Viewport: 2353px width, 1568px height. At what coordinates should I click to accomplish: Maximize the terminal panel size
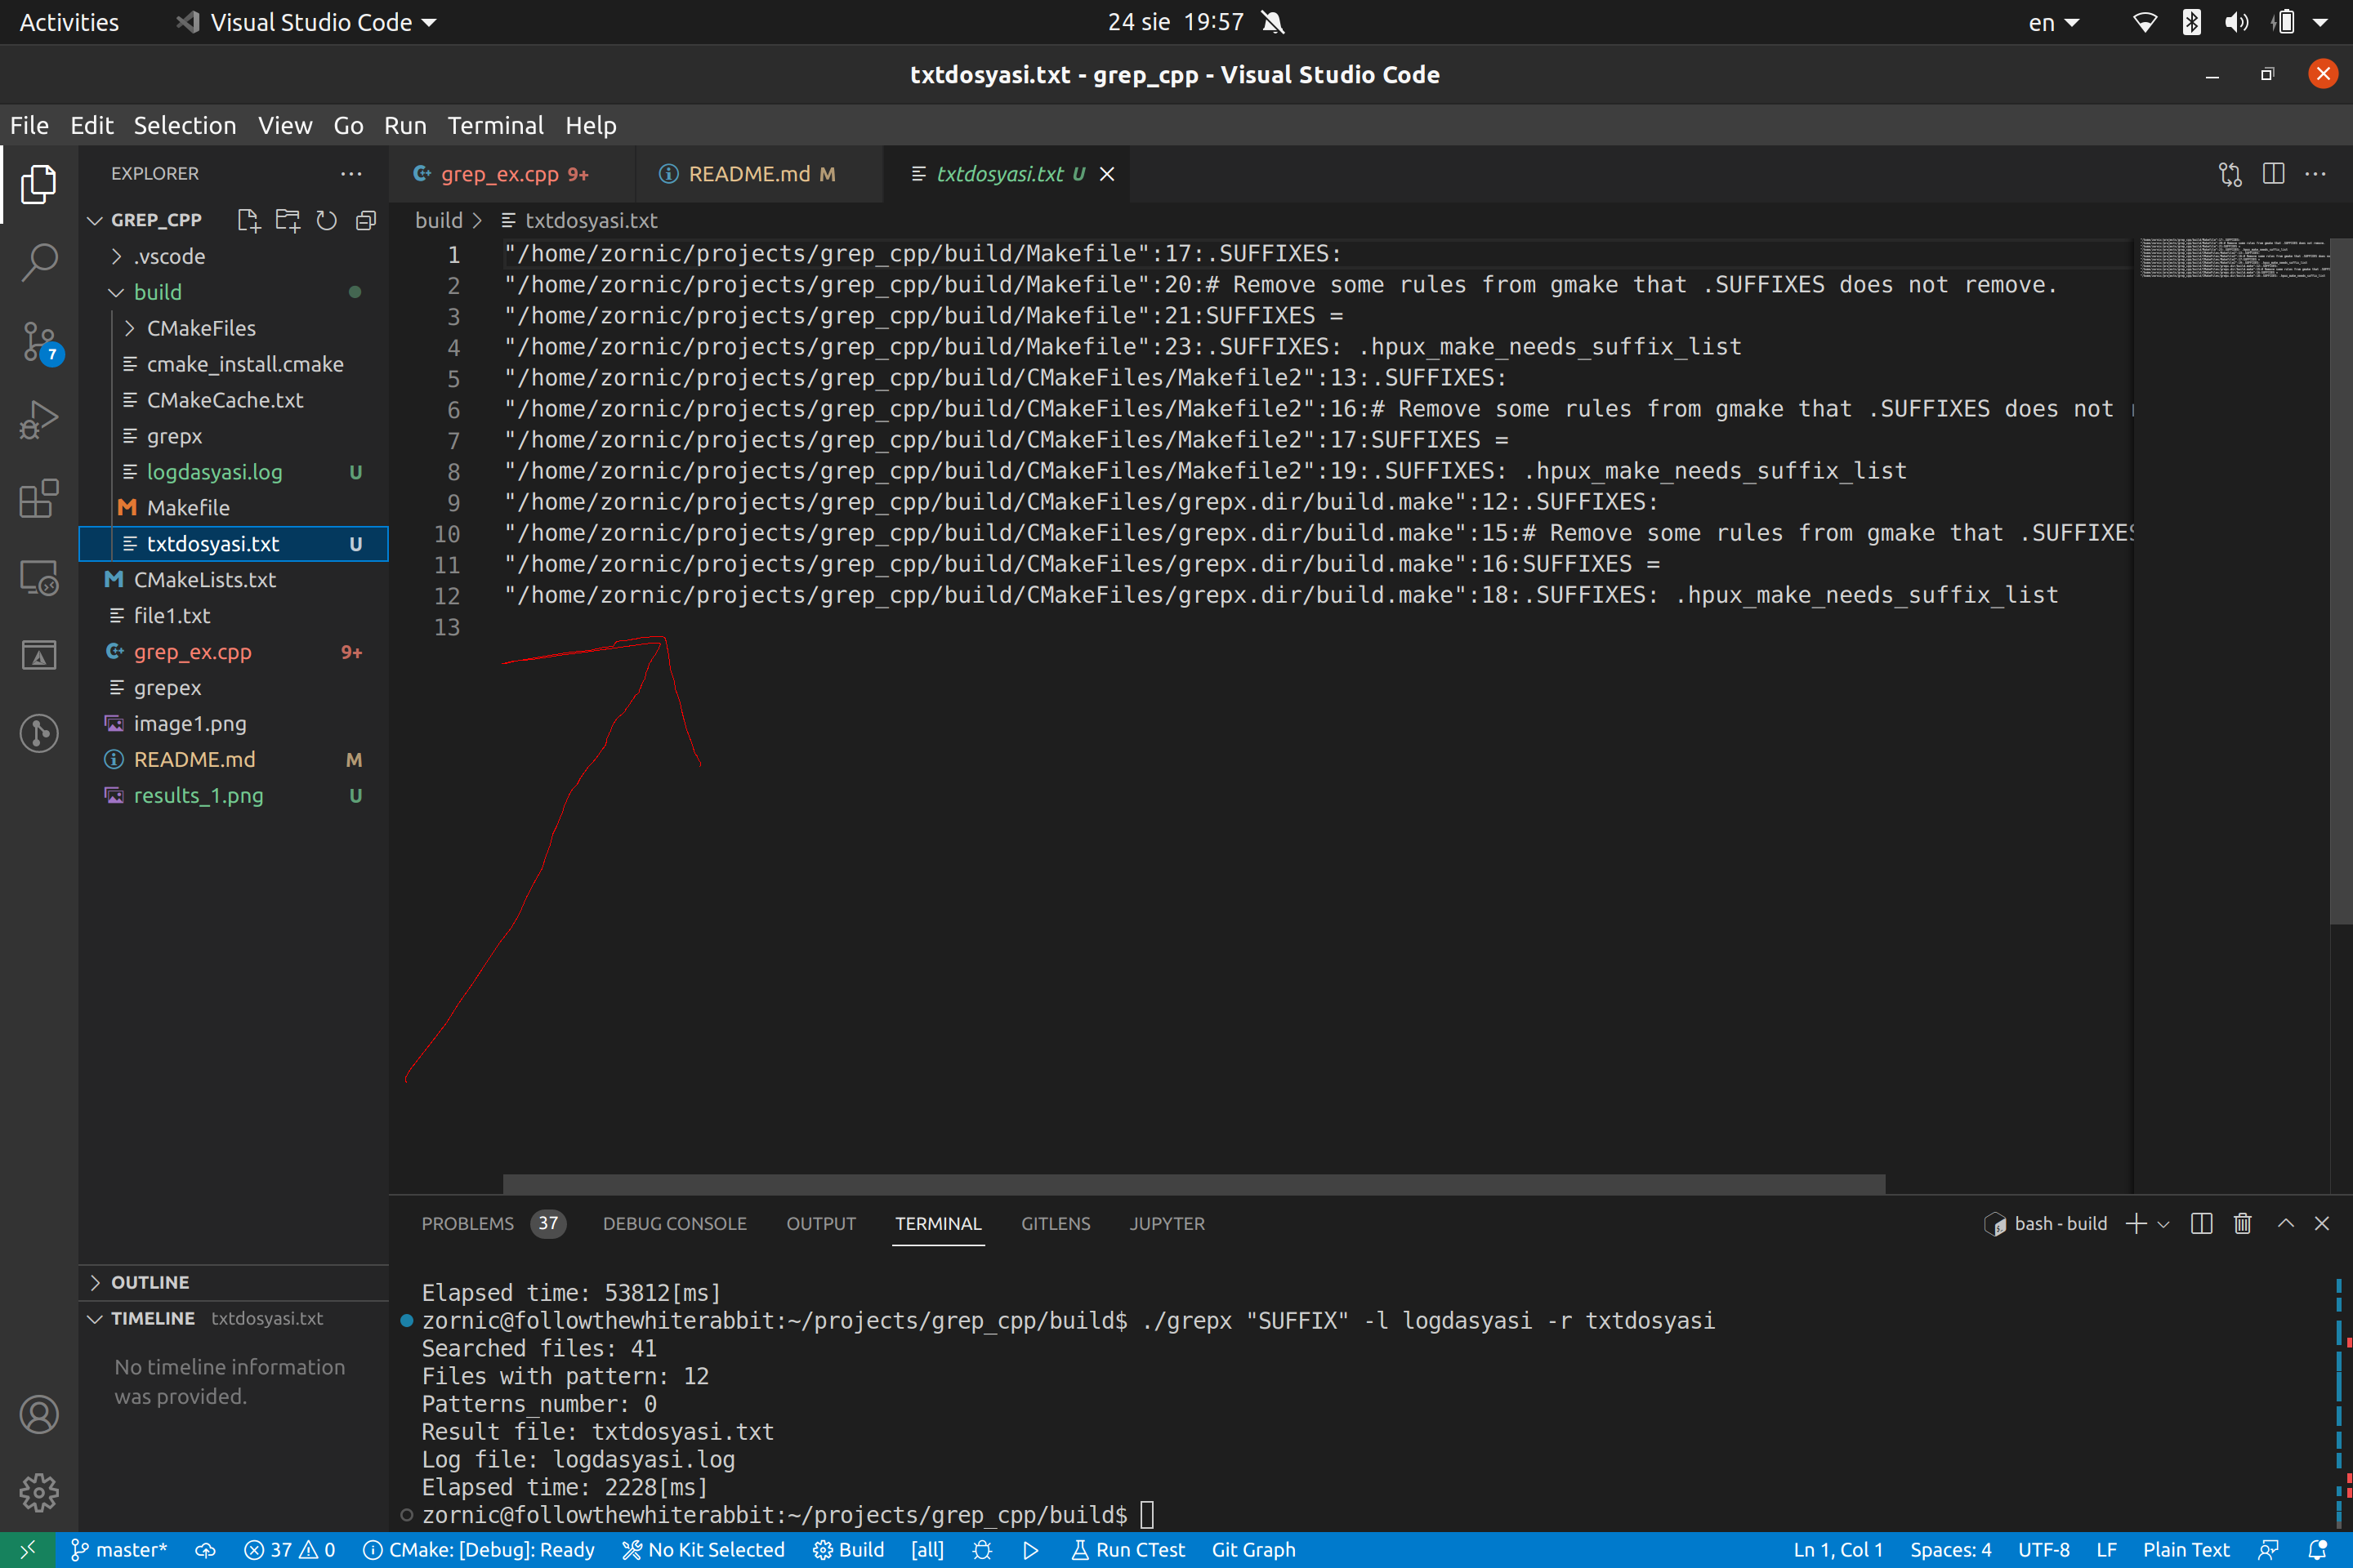tap(2285, 1223)
